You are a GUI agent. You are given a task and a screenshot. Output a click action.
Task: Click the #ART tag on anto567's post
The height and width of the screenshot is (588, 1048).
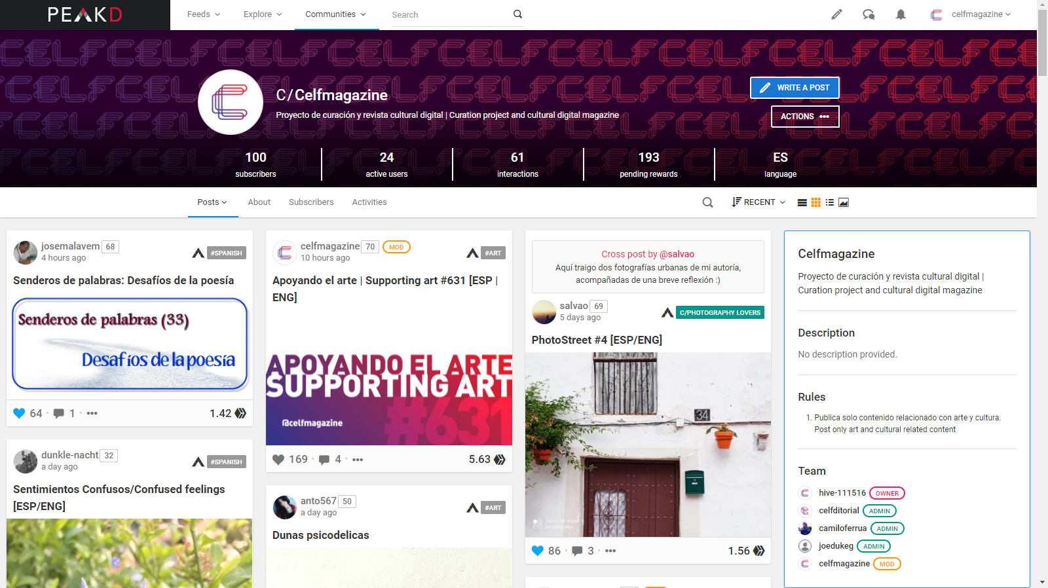coord(493,507)
